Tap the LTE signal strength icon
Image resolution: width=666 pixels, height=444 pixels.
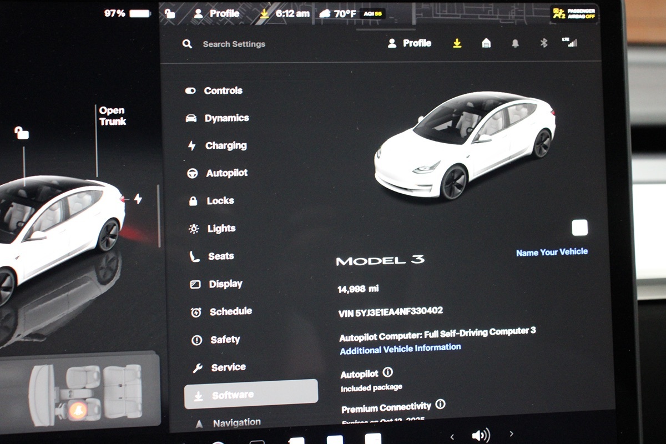570,42
